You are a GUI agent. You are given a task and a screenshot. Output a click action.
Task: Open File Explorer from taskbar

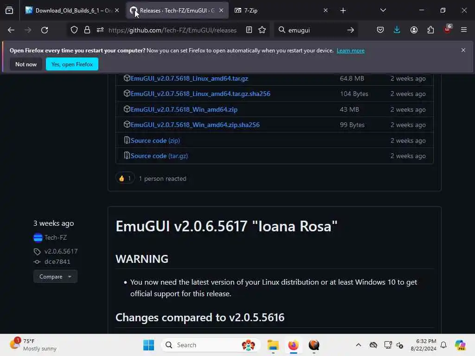(x=273, y=345)
